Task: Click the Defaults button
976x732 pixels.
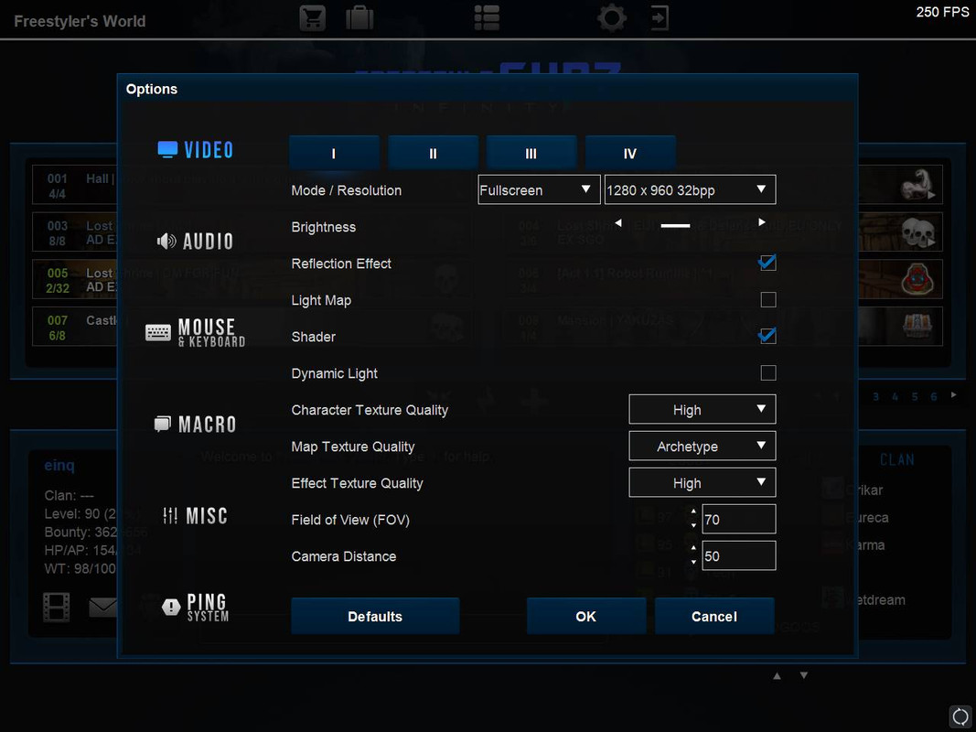Action: click(x=375, y=616)
